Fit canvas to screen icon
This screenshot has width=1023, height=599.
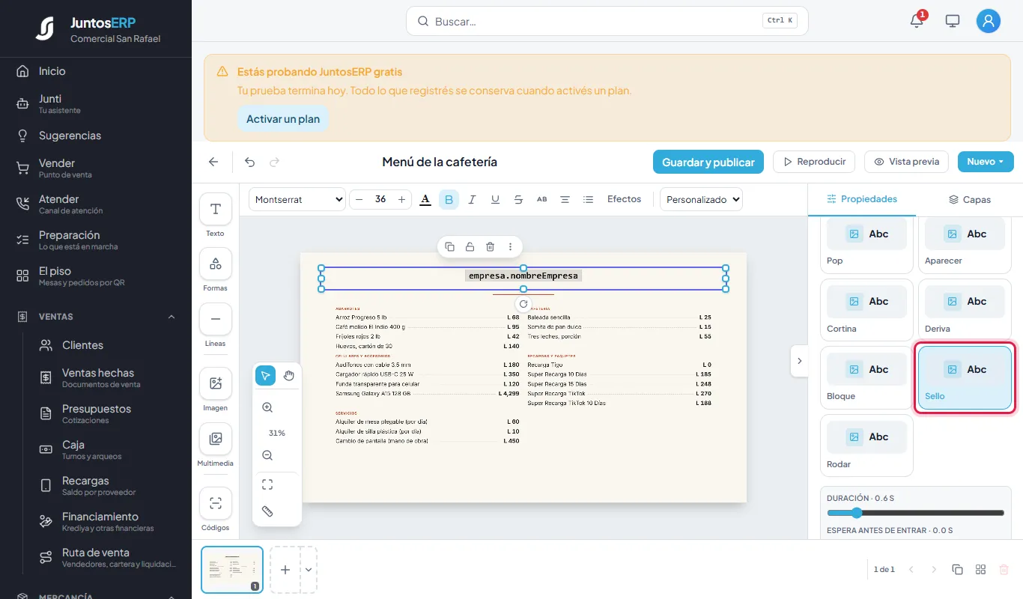click(x=267, y=484)
